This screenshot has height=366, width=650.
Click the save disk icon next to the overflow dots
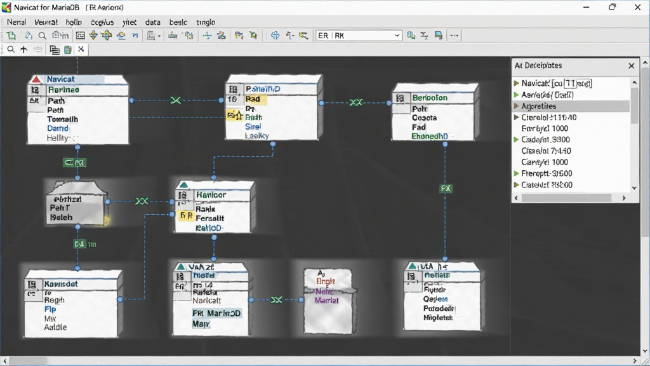tap(439, 36)
